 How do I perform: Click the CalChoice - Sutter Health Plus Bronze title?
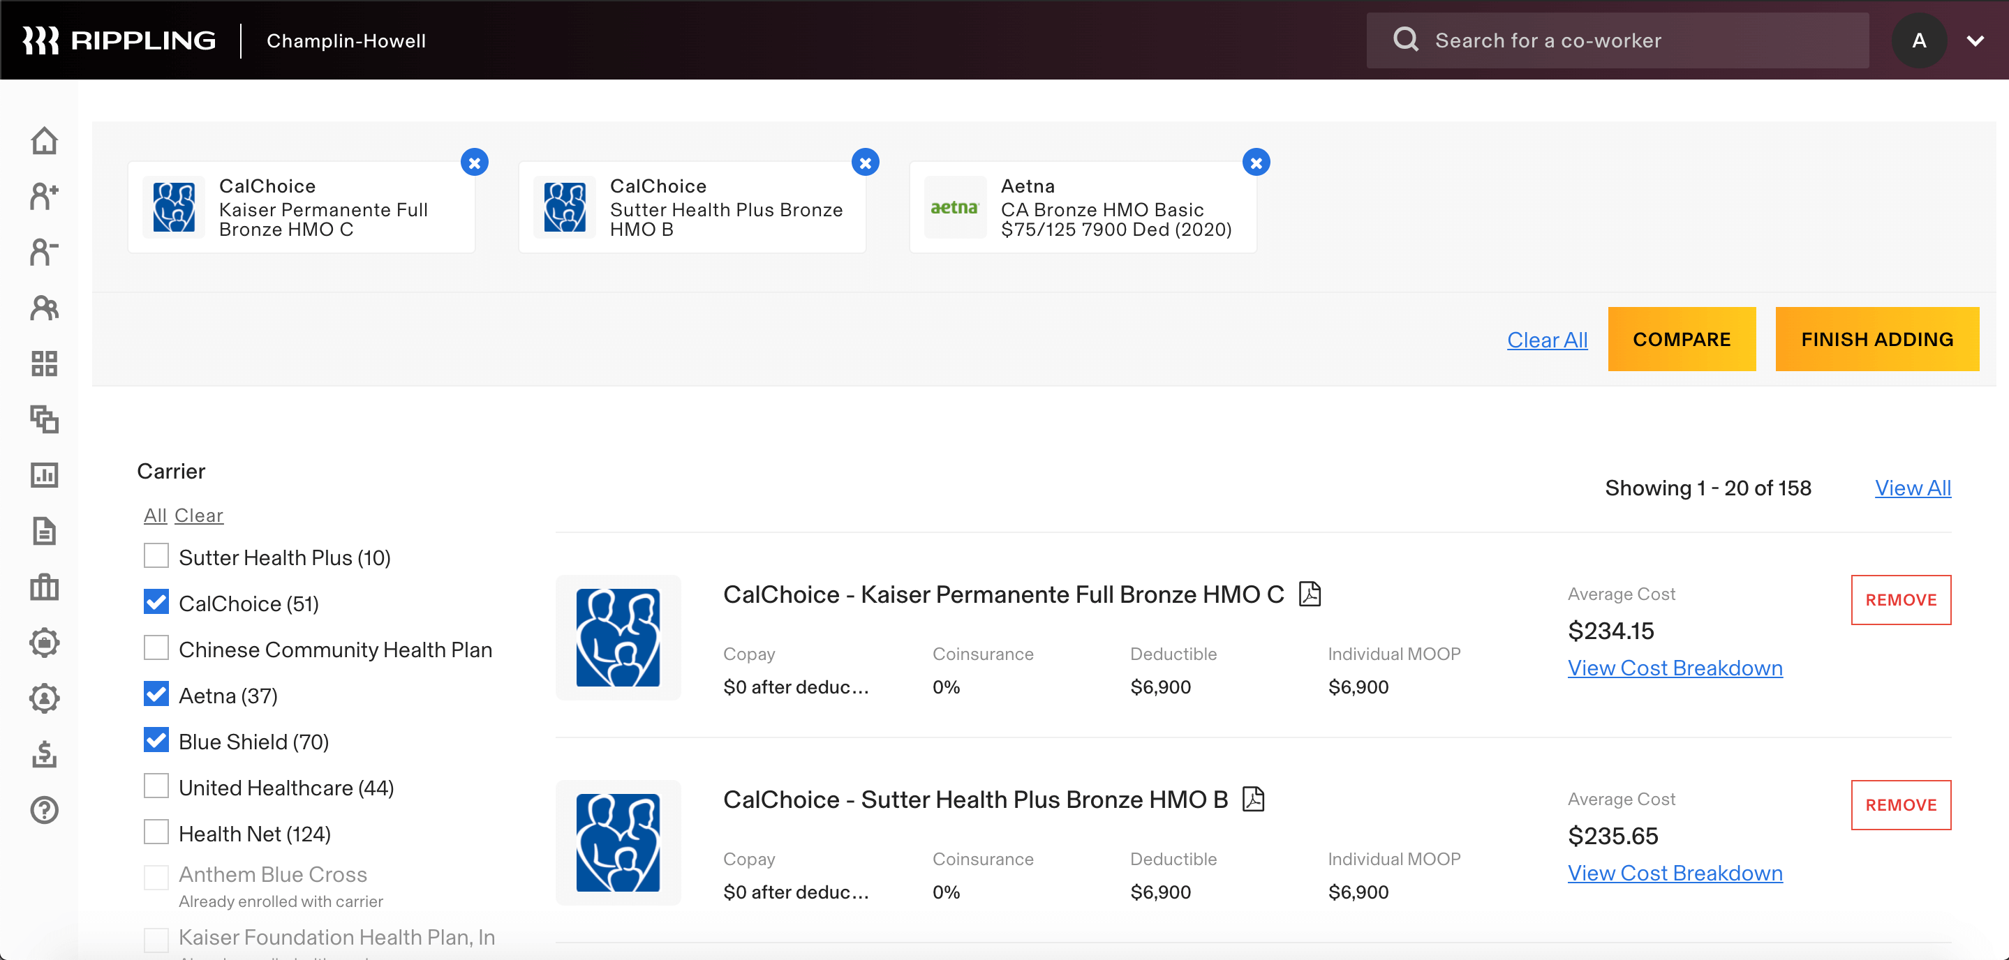tap(975, 800)
